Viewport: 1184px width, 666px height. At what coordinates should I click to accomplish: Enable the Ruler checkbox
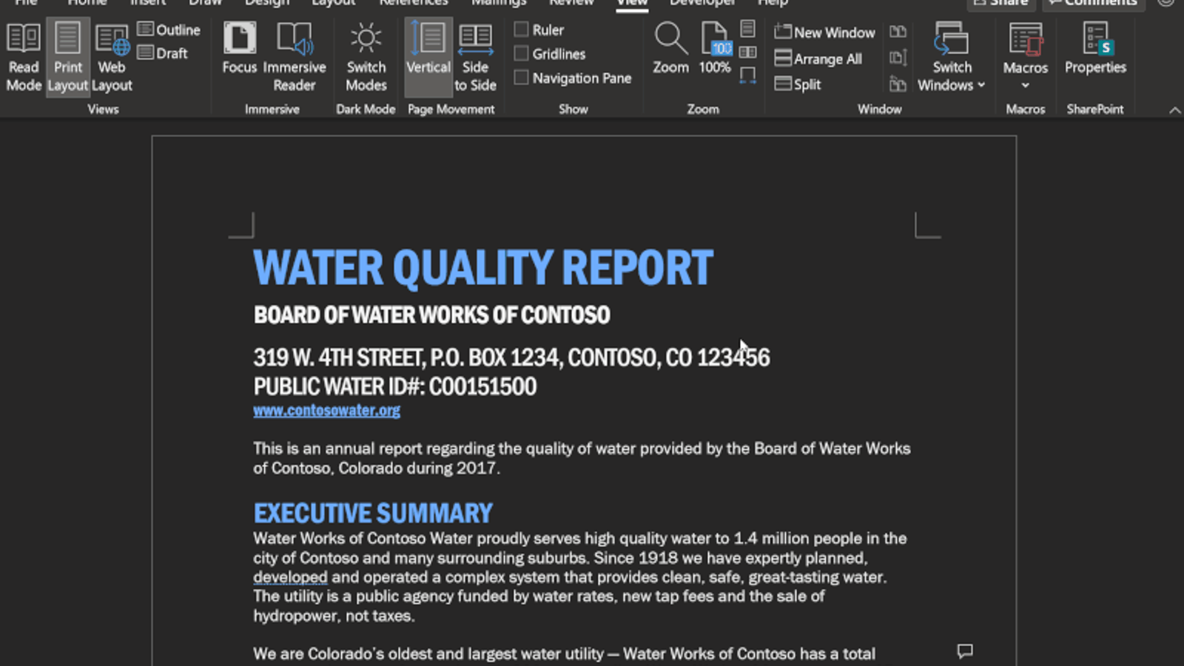pyautogui.click(x=522, y=30)
